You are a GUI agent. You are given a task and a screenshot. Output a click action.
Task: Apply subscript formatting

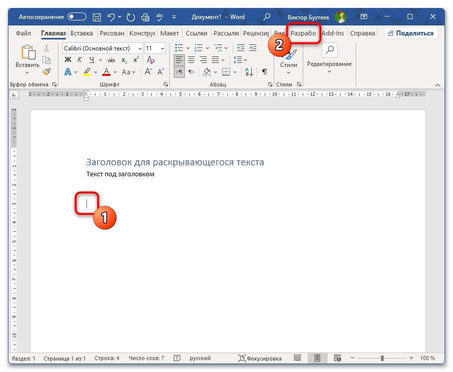(x=124, y=60)
